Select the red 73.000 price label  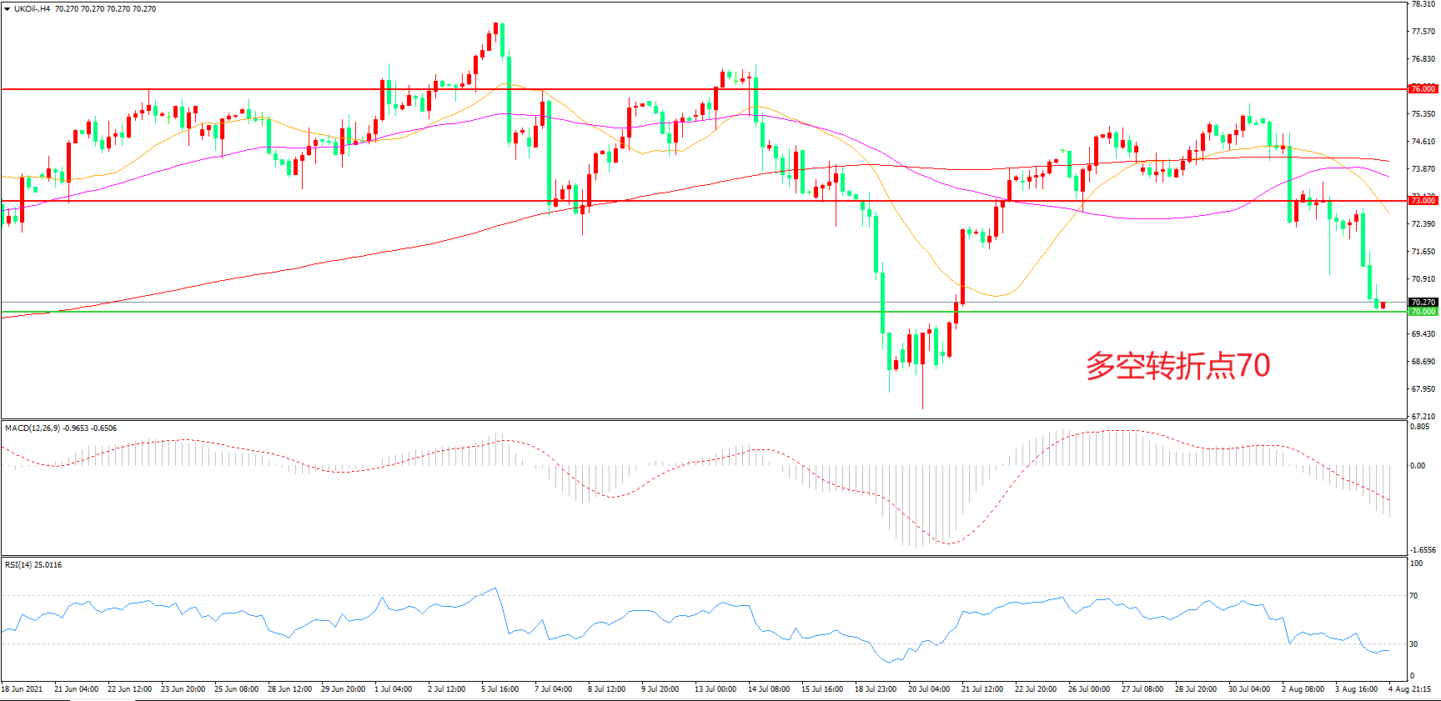(x=1423, y=201)
